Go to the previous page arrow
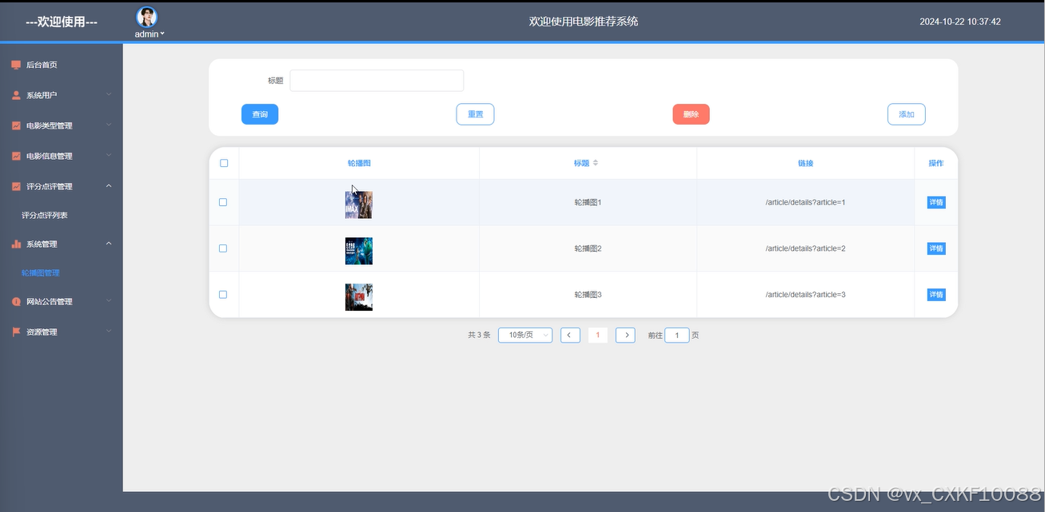 click(x=570, y=335)
